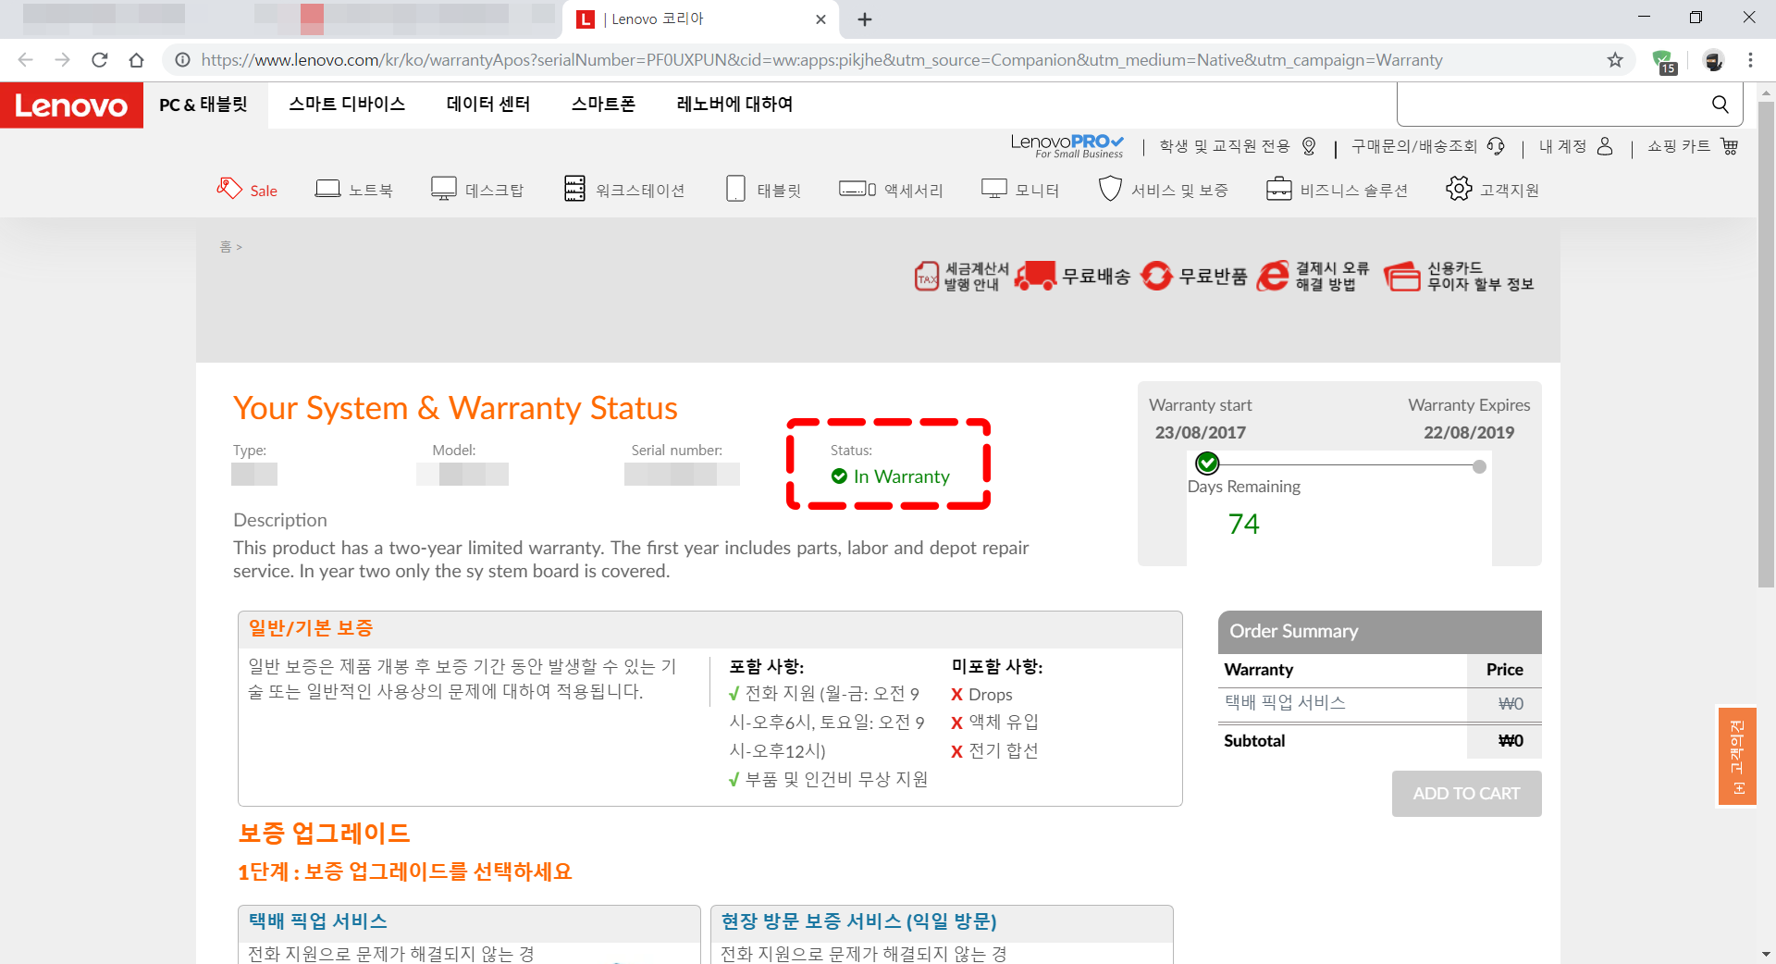The image size is (1776, 964).
Task: Open the Sale tag icon link
Action: (229, 188)
